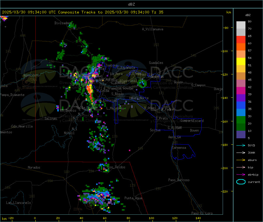Click the Lag.Llancanelo label
This screenshot has height=222, width=263.
pyautogui.click(x=18, y=203)
